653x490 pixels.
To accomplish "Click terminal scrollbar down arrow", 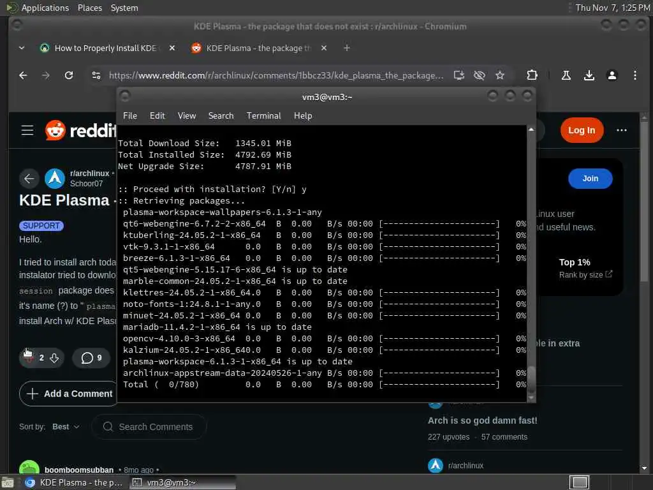I will (531, 398).
